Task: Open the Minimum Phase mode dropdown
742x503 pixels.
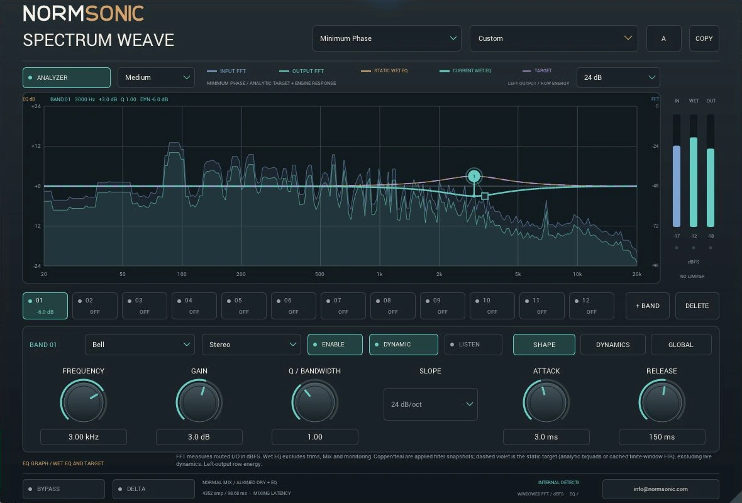Action: 387,38
